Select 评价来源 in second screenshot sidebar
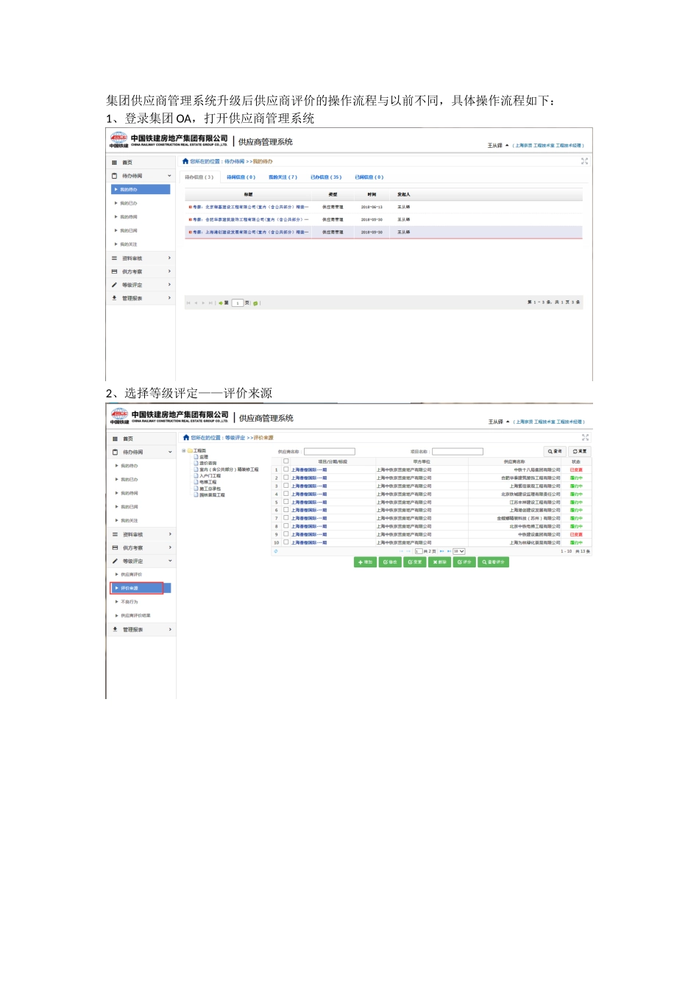Viewport: 699px width, 989px height. (x=141, y=588)
